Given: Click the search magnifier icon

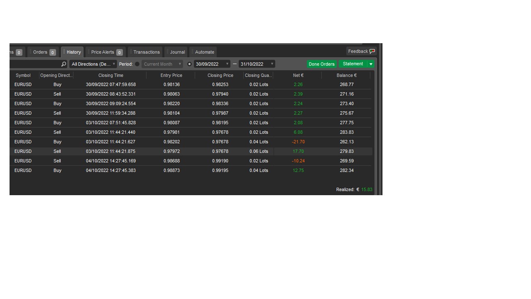Looking at the screenshot, I should click(63, 64).
